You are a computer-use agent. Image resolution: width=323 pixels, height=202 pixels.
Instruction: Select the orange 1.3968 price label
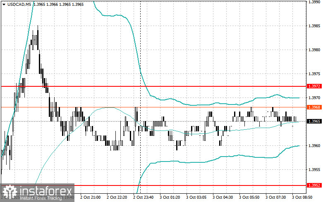tap(314, 107)
